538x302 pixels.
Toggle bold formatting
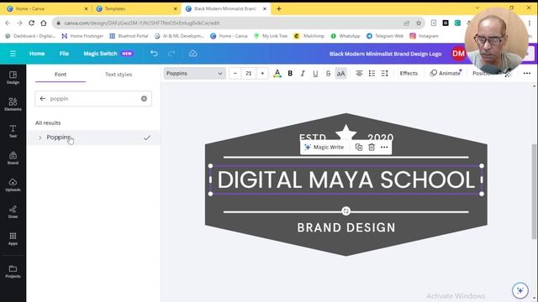(x=290, y=73)
